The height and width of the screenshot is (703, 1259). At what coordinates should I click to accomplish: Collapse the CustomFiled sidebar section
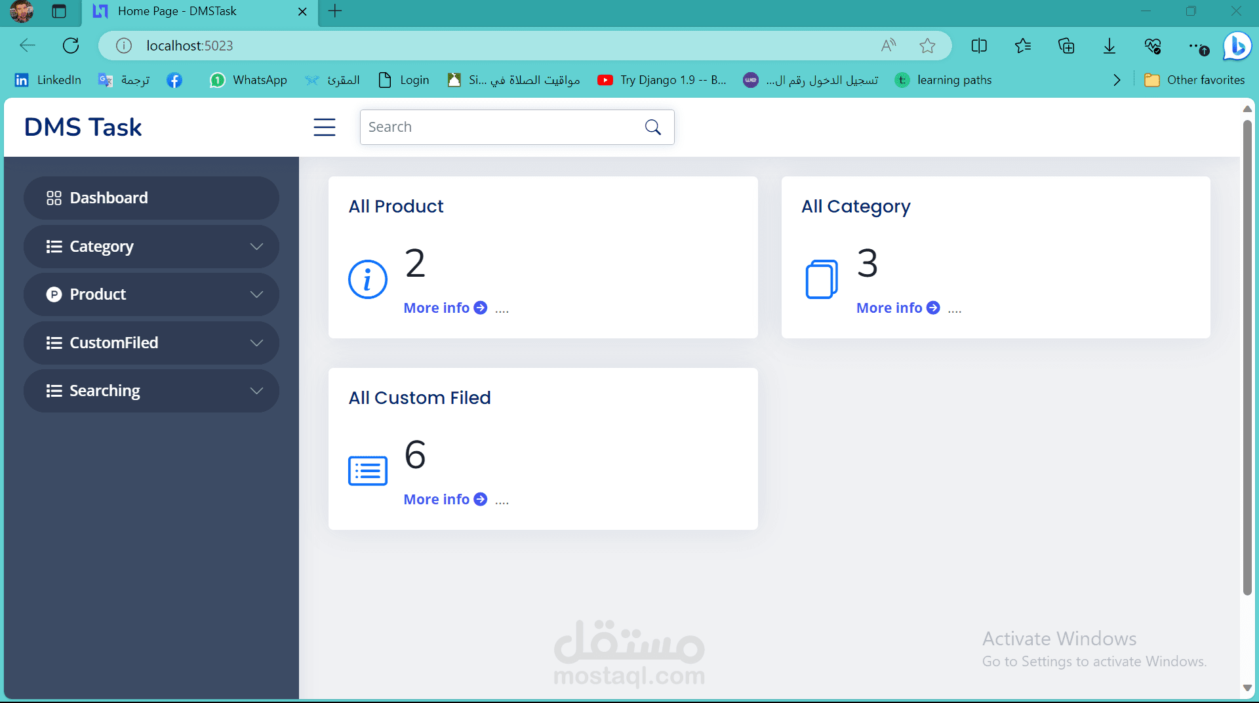click(x=256, y=342)
